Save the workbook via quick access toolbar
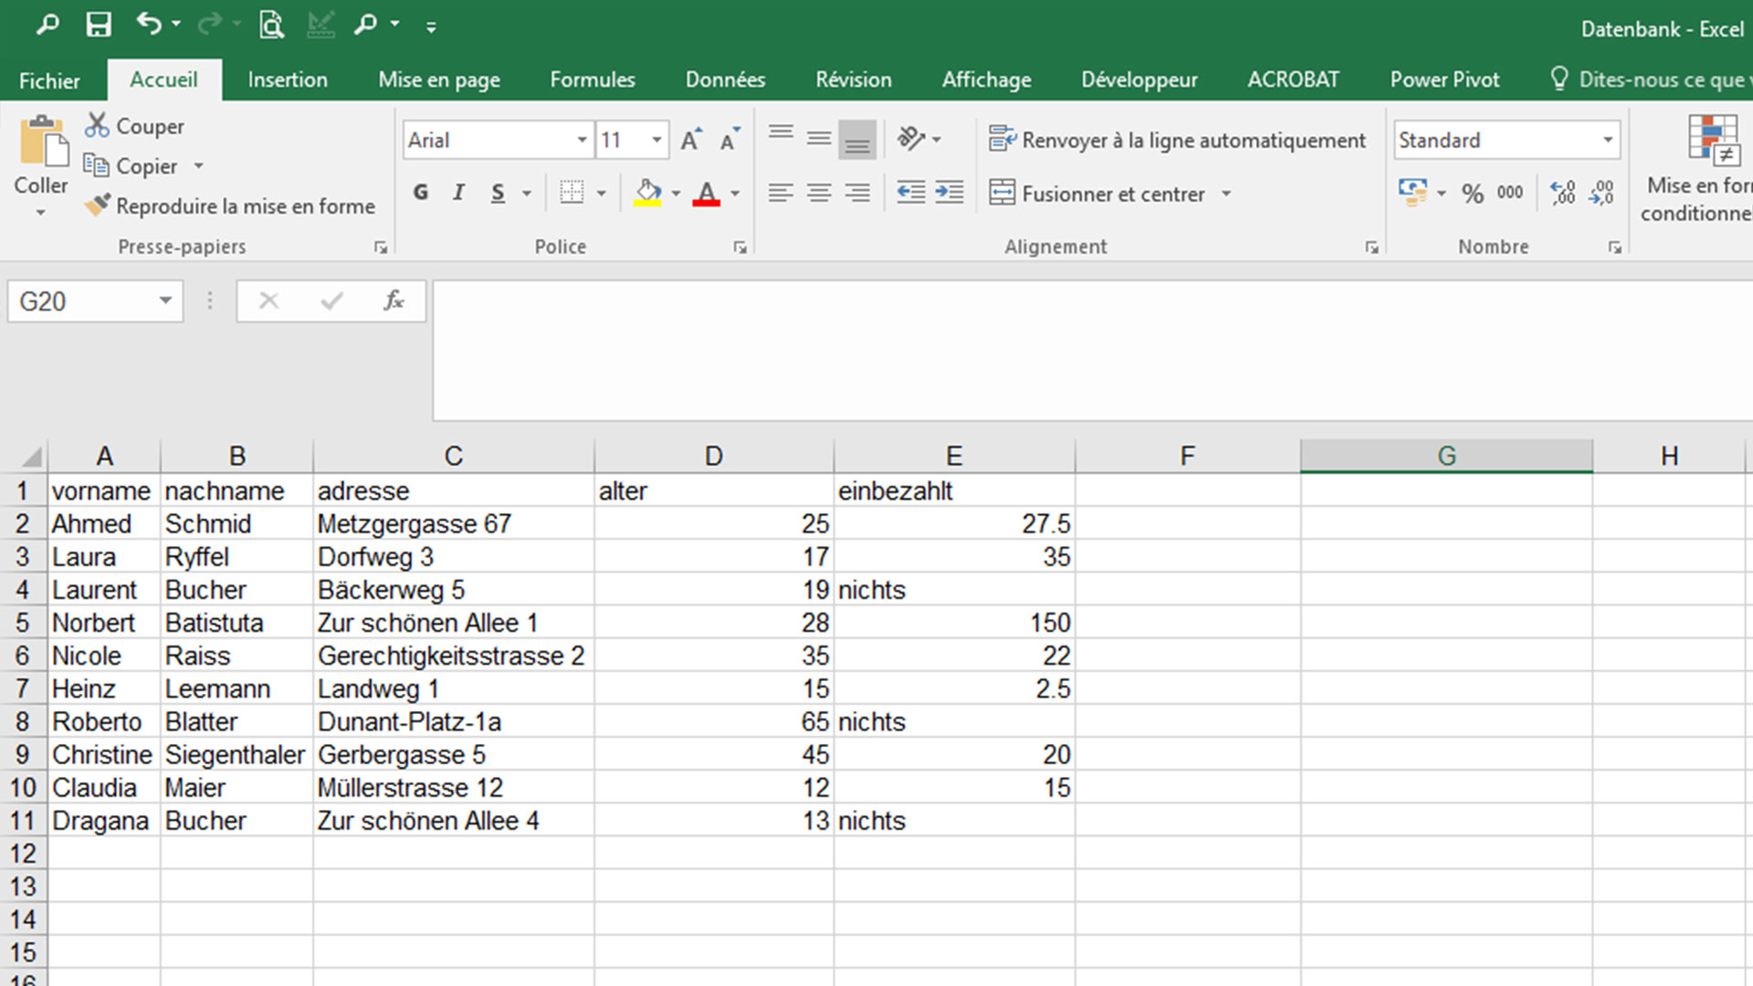The width and height of the screenshot is (1753, 986). tap(100, 25)
